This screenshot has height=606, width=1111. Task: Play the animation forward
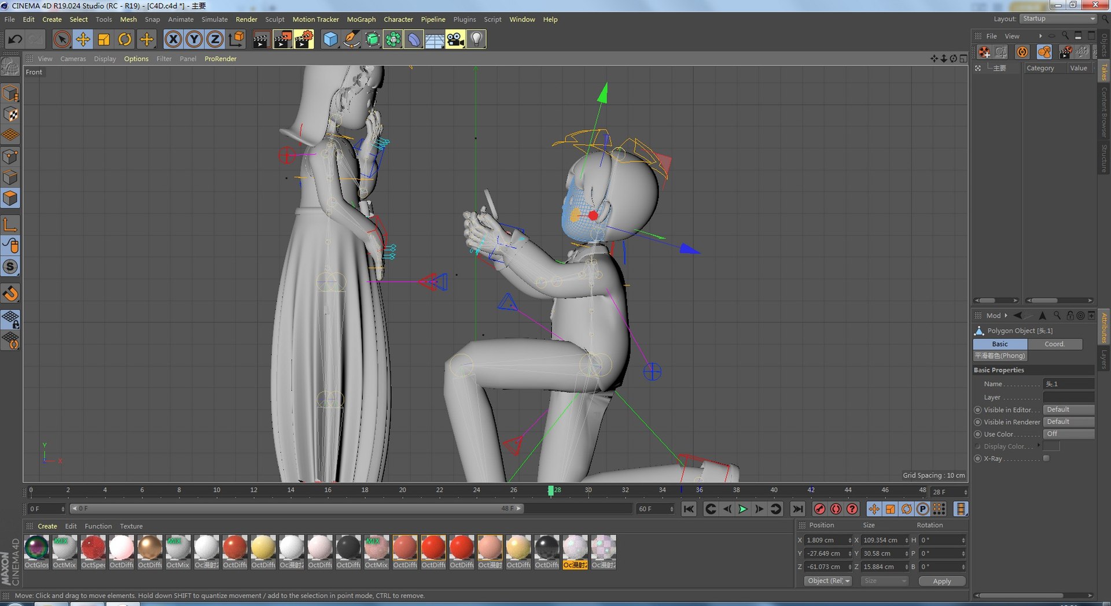[x=743, y=509]
